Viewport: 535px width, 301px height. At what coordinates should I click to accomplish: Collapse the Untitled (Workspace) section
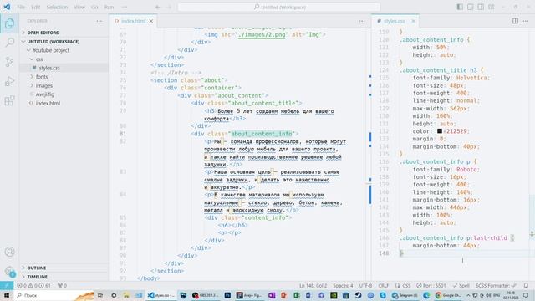pos(64,41)
